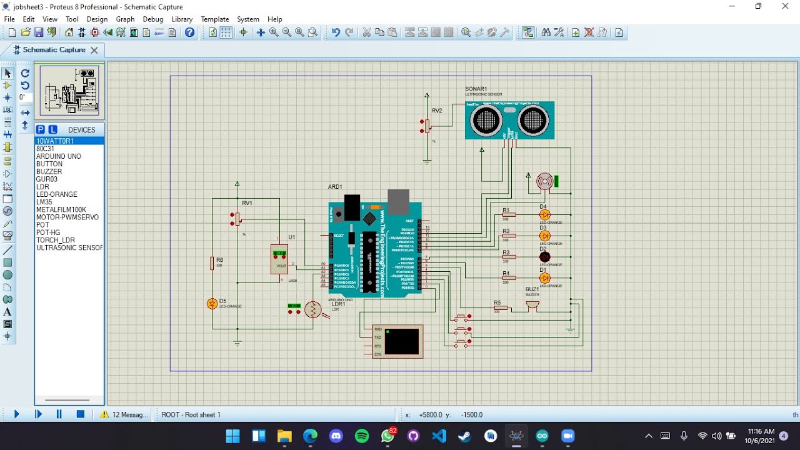800x450 pixels.
Task: Click the Zoom Out magnifier icon
Action: [x=287, y=32]
